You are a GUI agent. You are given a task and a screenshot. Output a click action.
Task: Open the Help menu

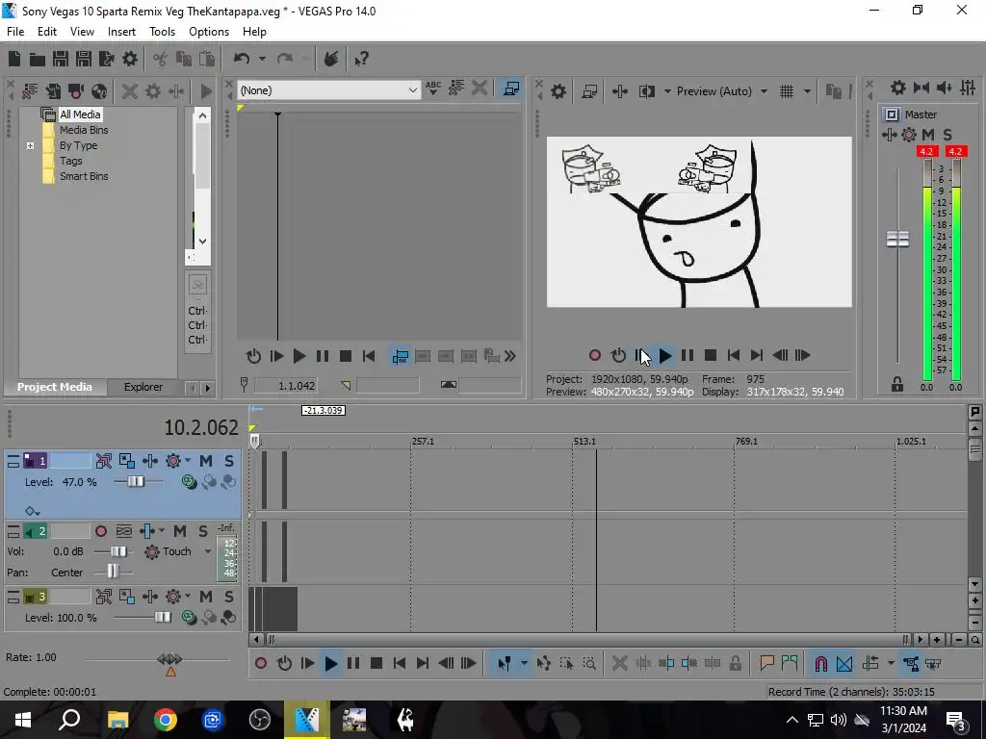pos(254,32)
